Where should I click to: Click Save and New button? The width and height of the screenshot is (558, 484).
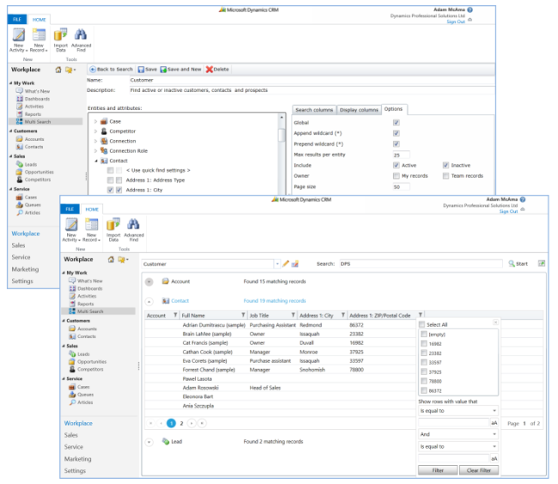(181, 70)
